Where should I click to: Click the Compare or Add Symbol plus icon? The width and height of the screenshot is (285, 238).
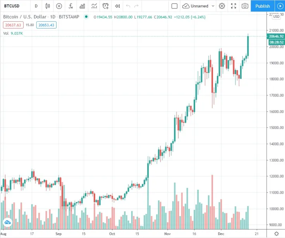59,6
